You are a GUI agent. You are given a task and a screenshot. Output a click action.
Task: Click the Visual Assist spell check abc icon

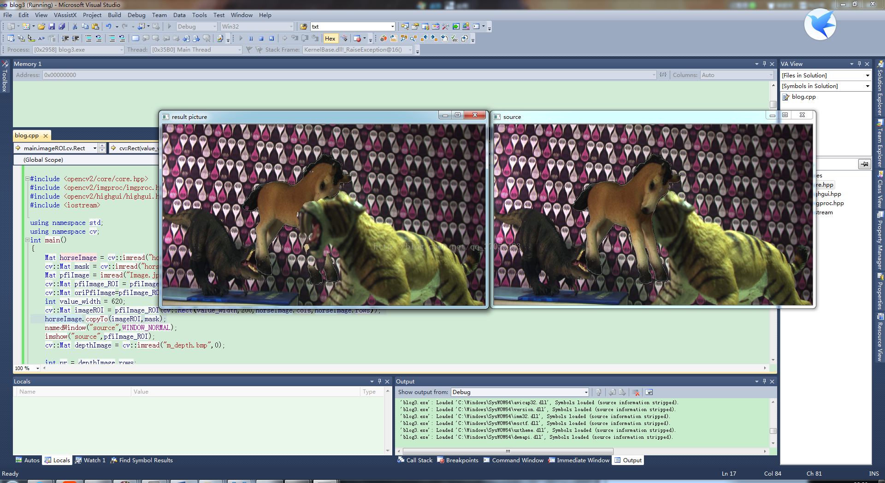[x=454, y=39]
